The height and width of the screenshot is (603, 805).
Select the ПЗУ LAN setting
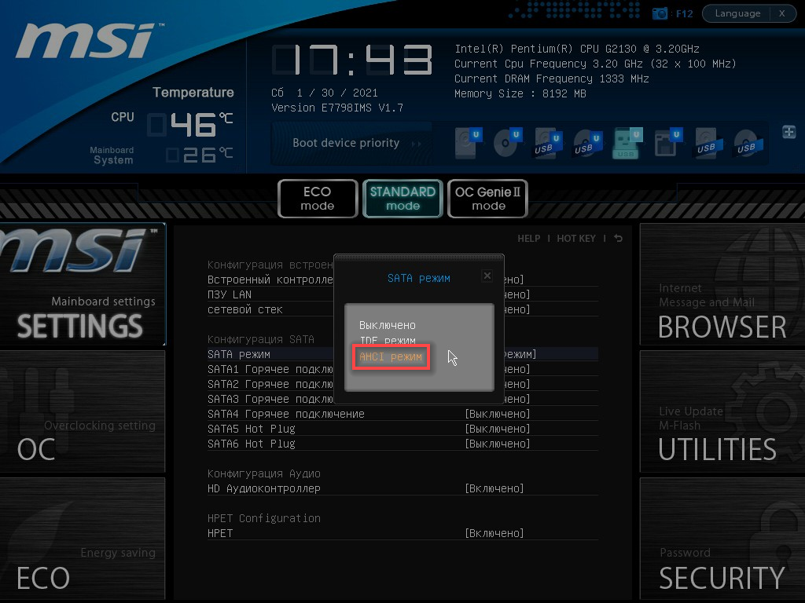(402, 294)
